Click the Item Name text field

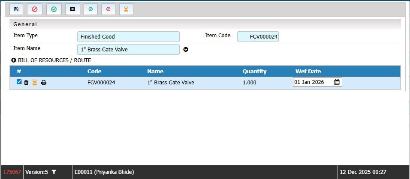click(128, 50)
